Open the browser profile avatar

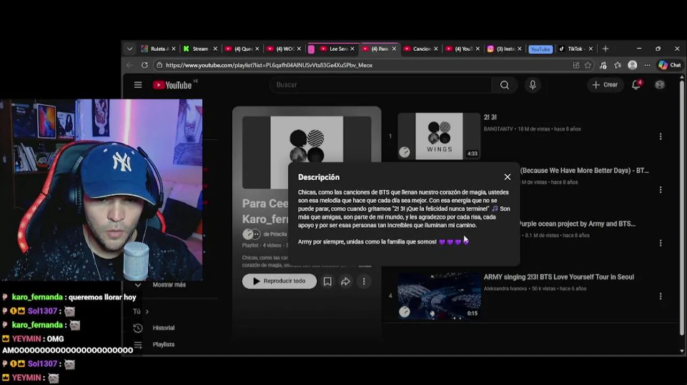click(632, 65)
